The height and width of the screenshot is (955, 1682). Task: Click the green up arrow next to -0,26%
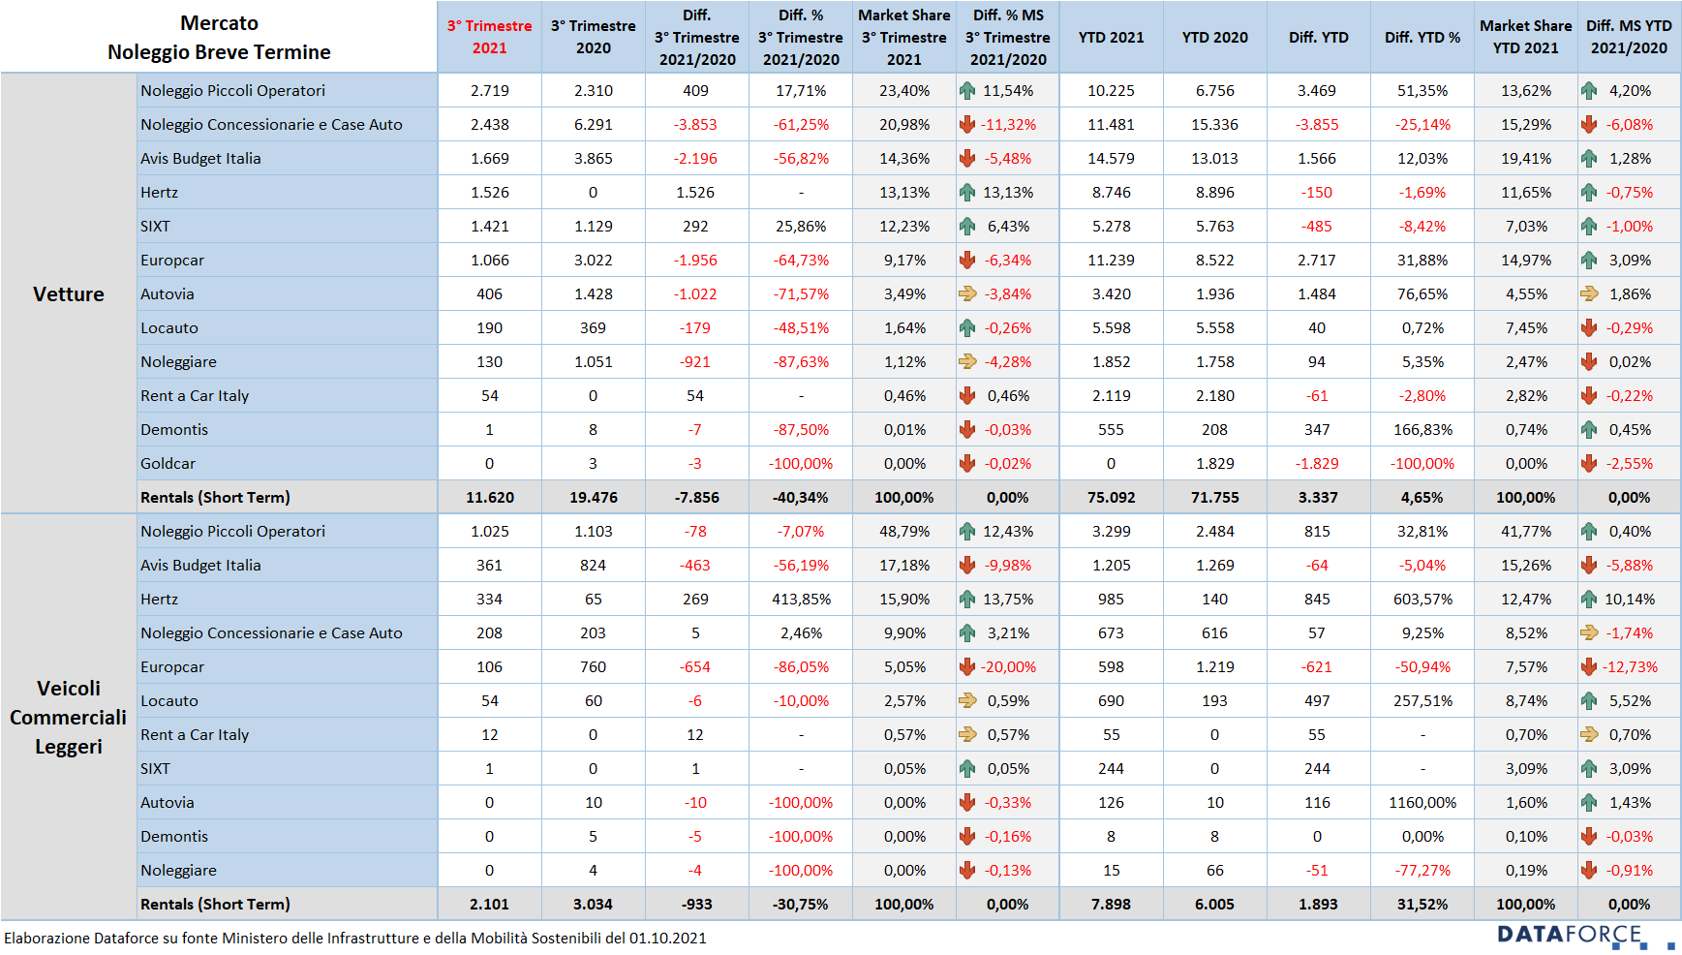(966, 328)
